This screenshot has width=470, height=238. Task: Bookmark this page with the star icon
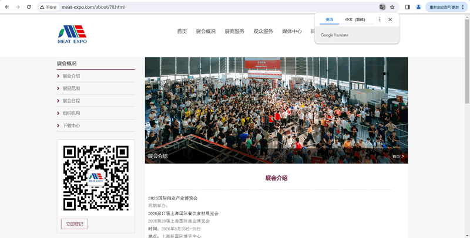pos(392,7)
